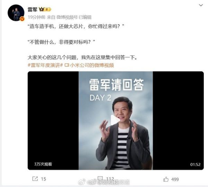The width and height of the screenshot is (208, 187).
Task: Click the 微博视频号 source link
Action: [67, 17]
